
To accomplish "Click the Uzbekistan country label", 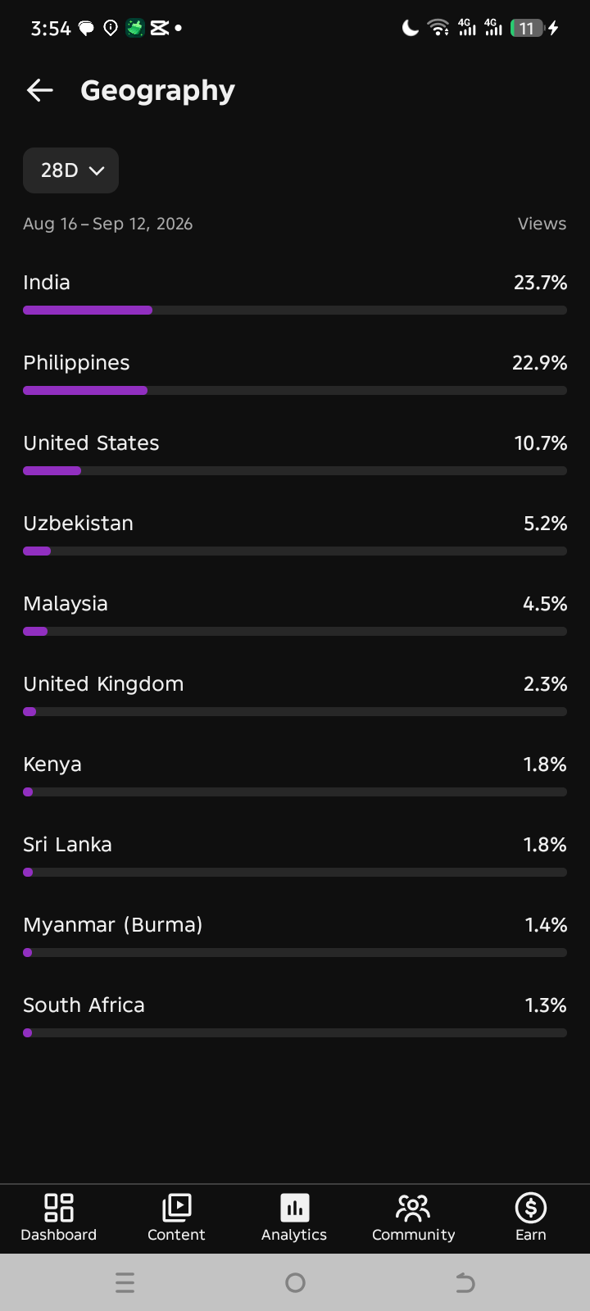I will coord(78,523).
